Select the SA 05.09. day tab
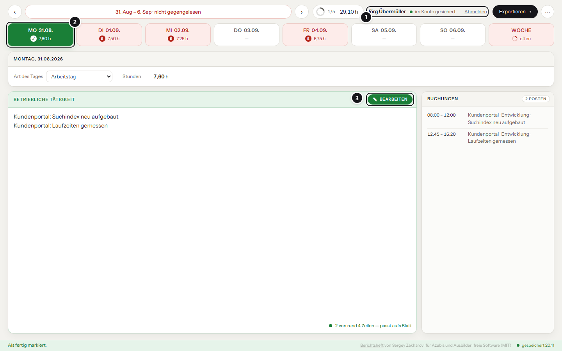This screenshot has height=351, width=562. (384, 35)
